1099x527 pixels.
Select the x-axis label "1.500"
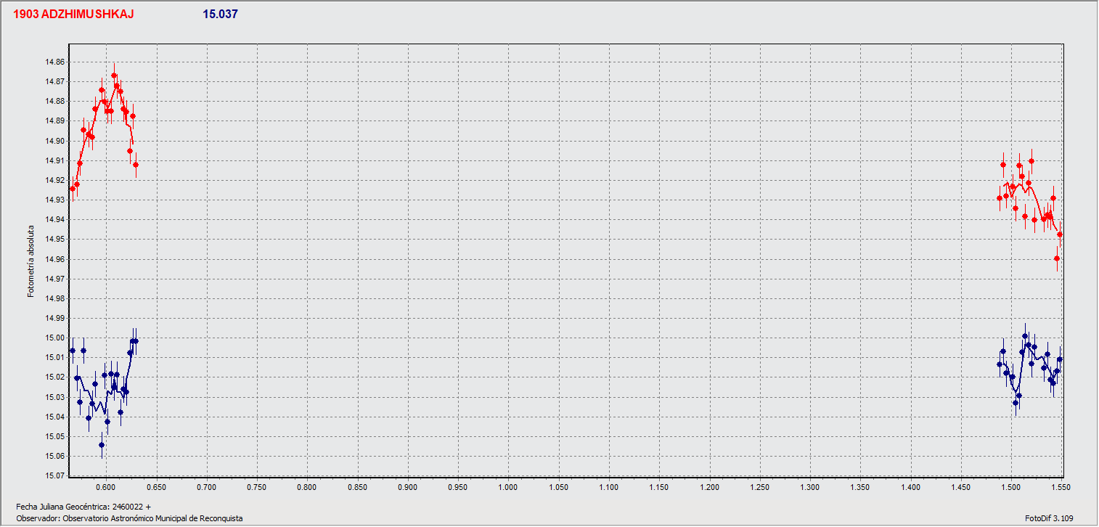coord(1010,486)
